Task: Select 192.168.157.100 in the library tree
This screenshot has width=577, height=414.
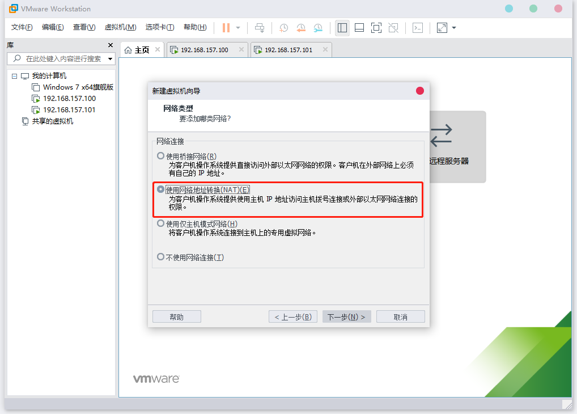Action: click(x=69, y=99)
